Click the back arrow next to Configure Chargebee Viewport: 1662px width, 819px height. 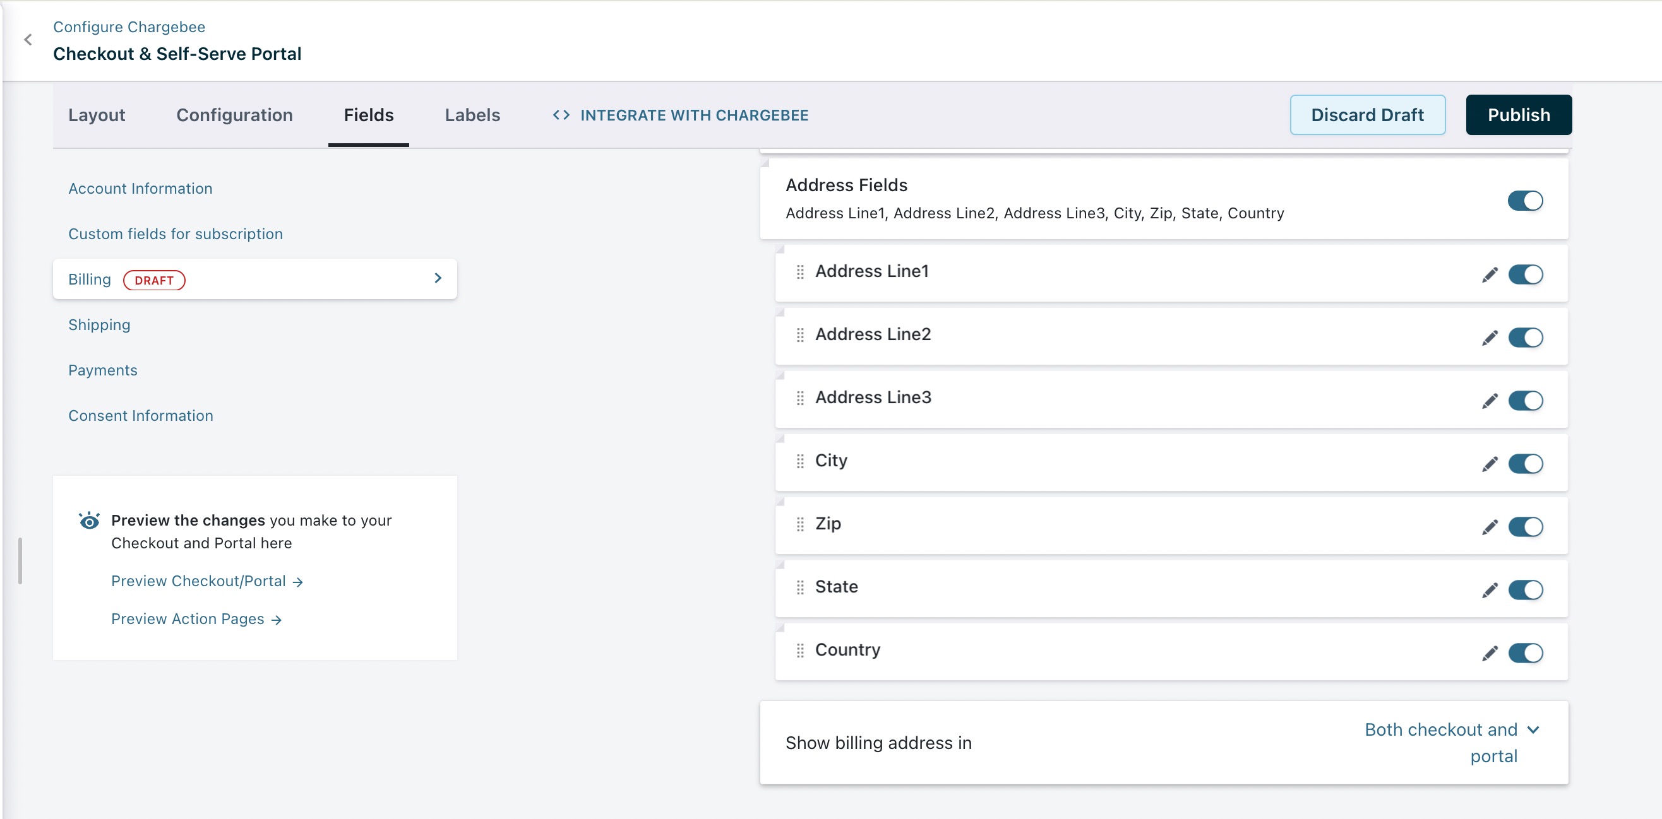pyautogui.click(x=28, y=40)
